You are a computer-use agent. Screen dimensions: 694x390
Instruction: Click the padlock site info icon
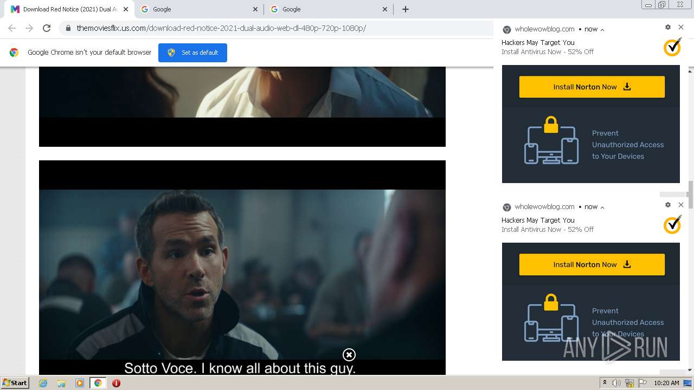(68, 28)
